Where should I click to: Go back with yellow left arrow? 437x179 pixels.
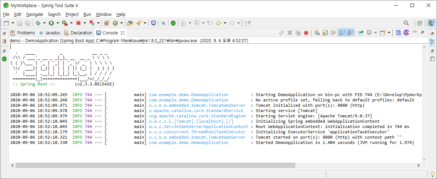[218, 23]
